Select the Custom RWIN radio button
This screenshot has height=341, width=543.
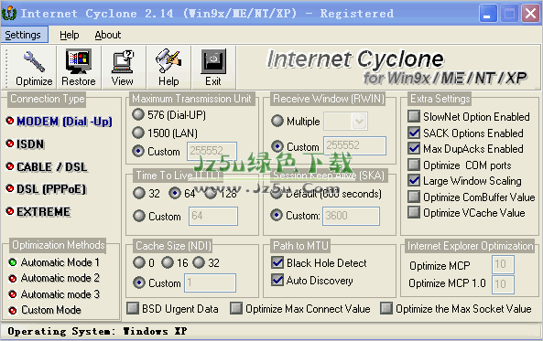point(277,146)
